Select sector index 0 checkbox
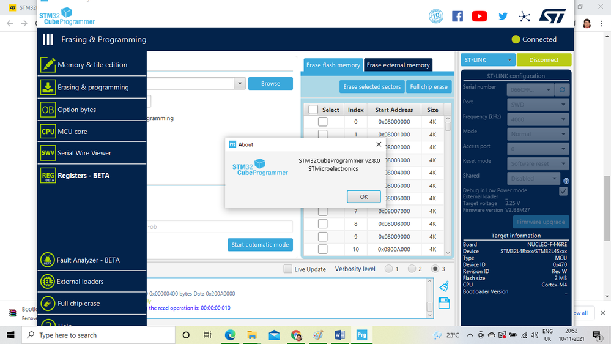 [x=323, y=122]
